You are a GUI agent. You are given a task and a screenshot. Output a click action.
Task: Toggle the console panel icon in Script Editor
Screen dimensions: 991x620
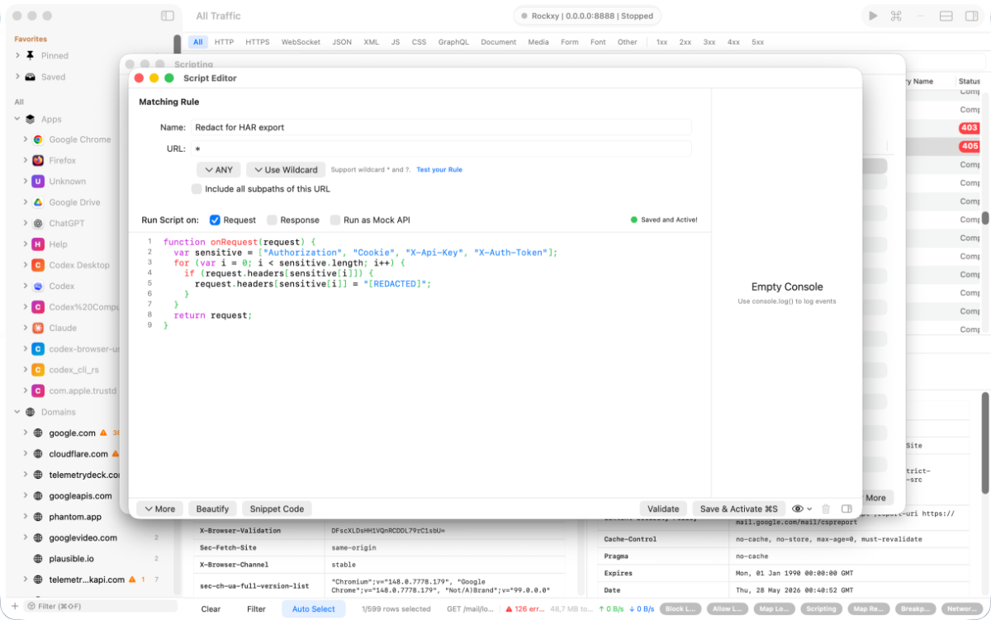846,509
